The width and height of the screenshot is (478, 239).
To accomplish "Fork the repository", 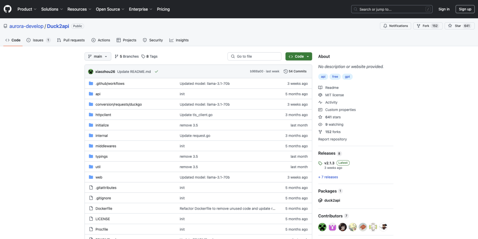I will 427,25.
